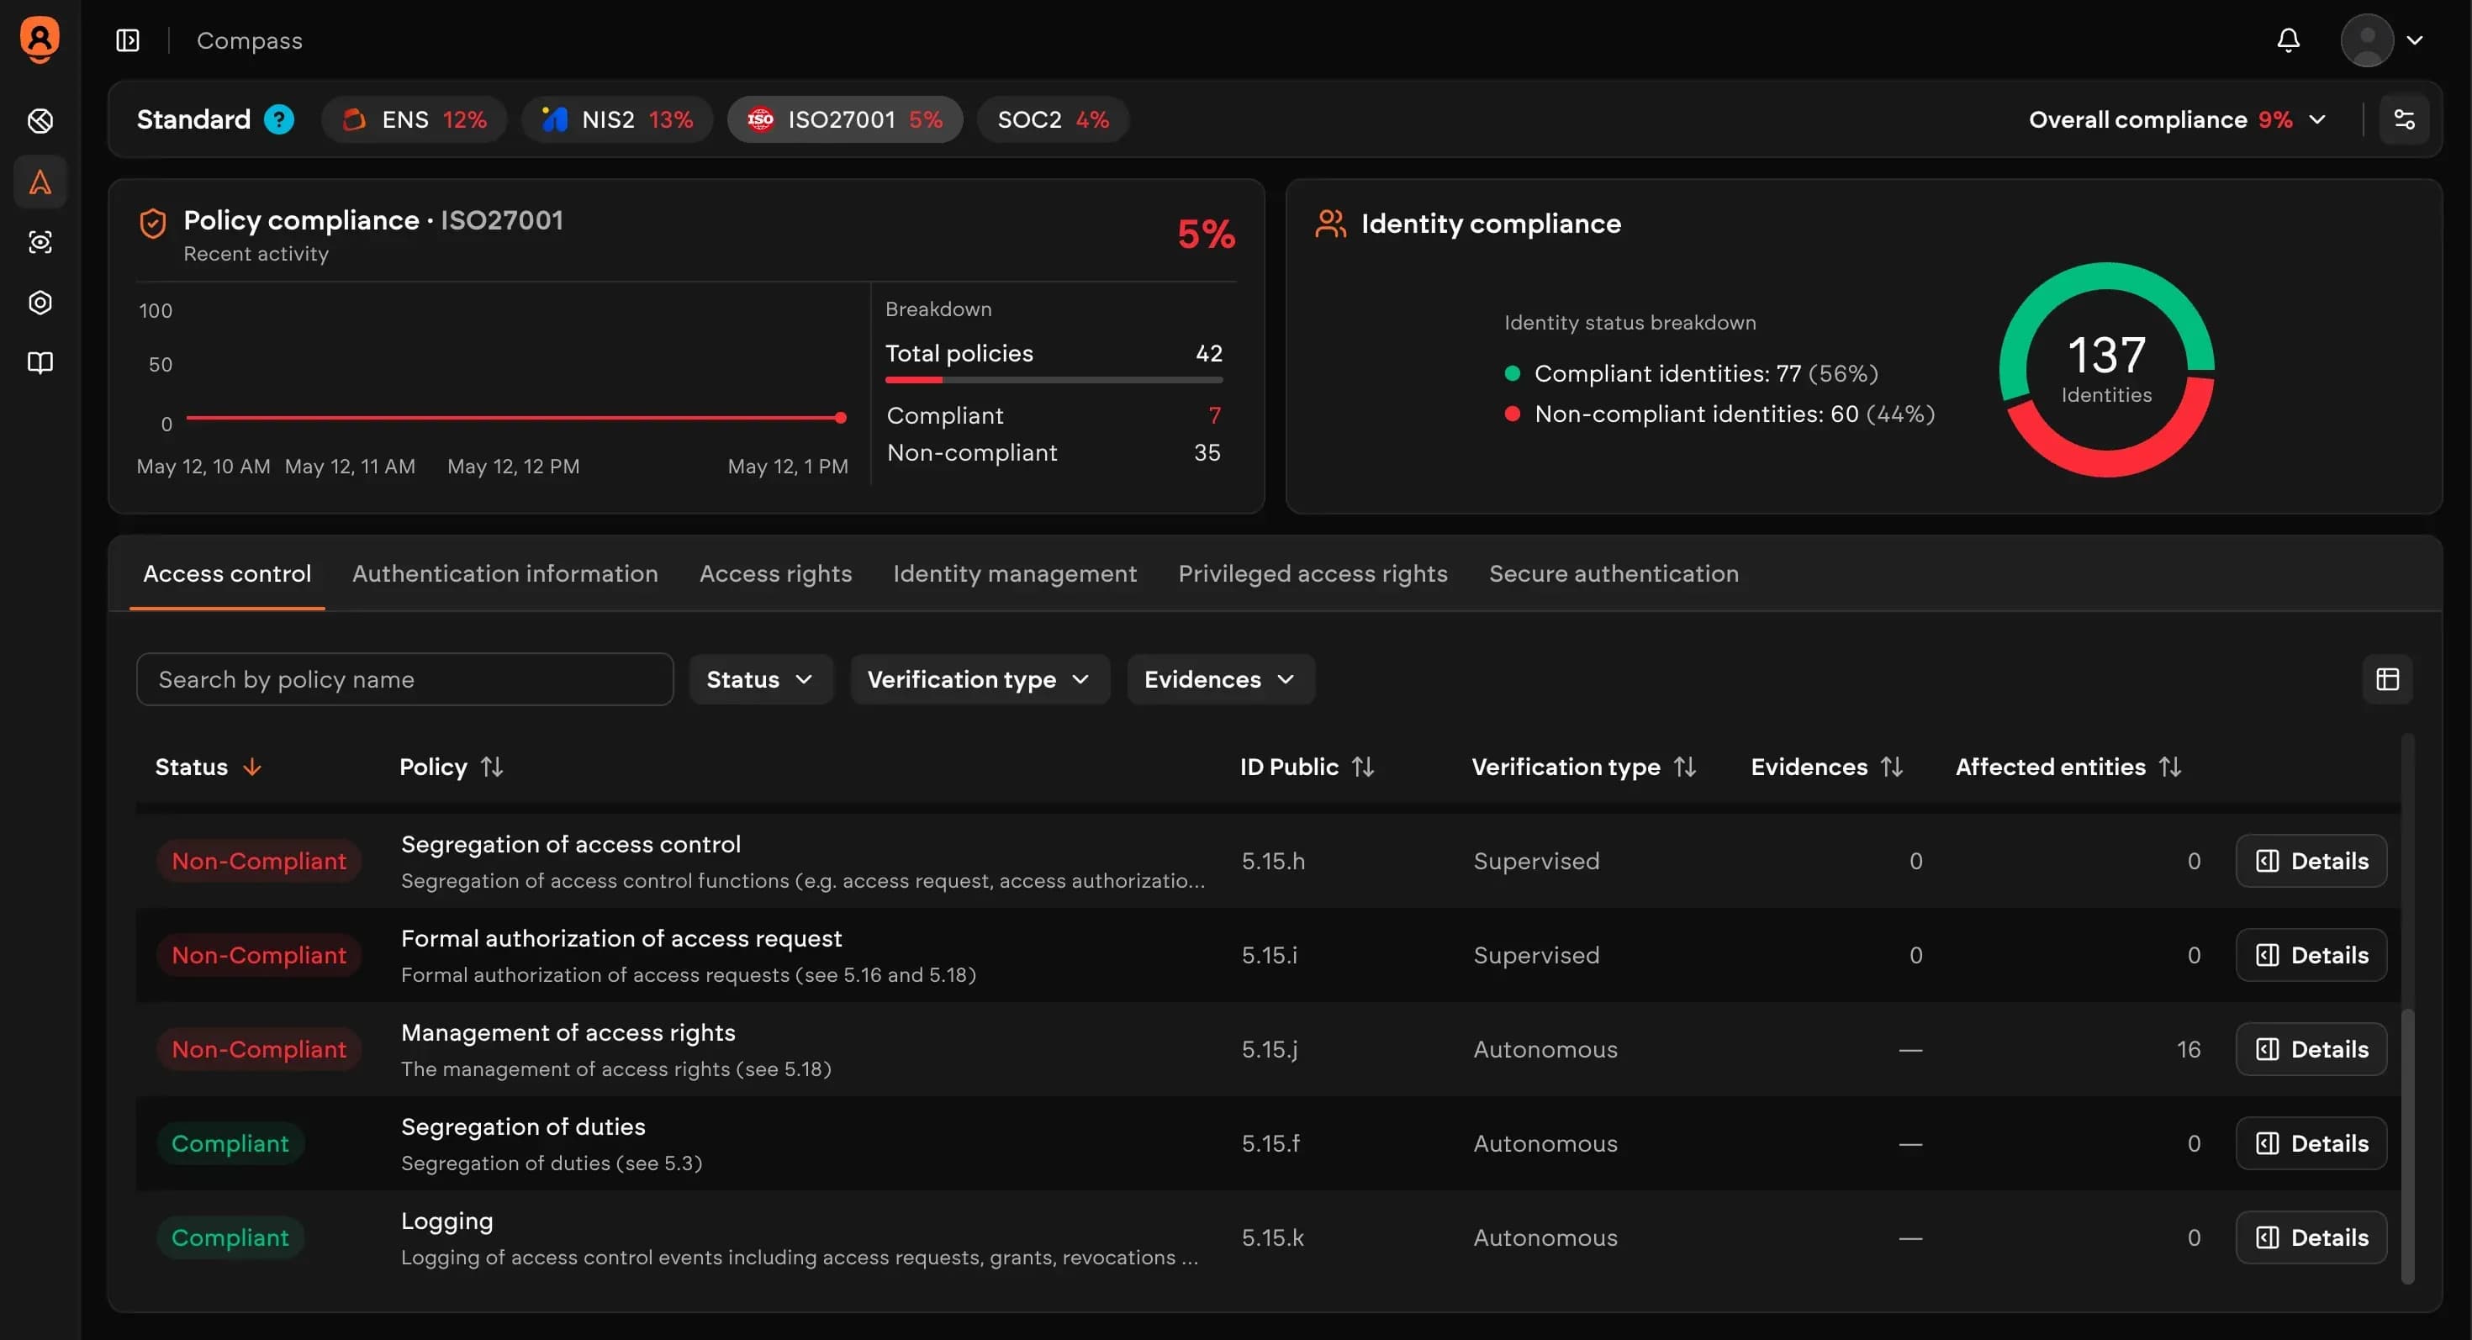Open the book documentation sidebar icon
The image size is (2472, 1340).
point(40,362)
